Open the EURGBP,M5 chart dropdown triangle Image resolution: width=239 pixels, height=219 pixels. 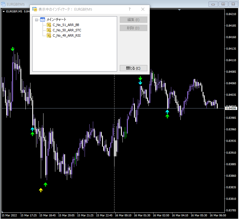(4, 12)
